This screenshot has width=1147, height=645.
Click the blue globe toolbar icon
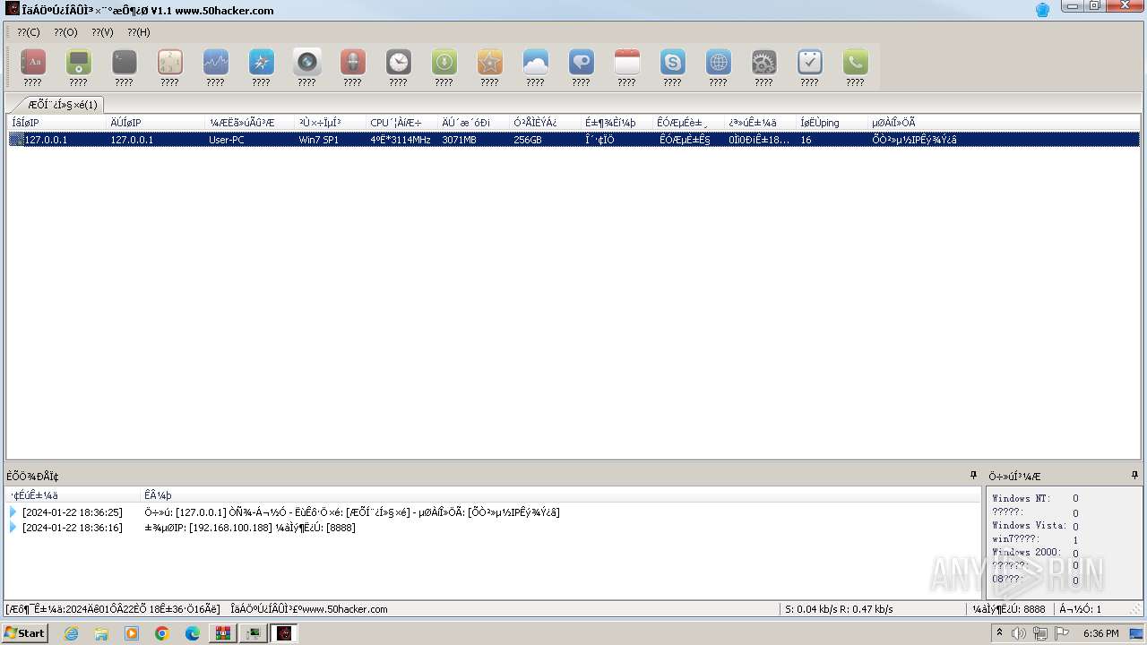[718, 62]
